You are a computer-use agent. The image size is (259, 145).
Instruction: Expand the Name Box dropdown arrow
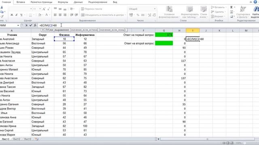coord(18,25)
